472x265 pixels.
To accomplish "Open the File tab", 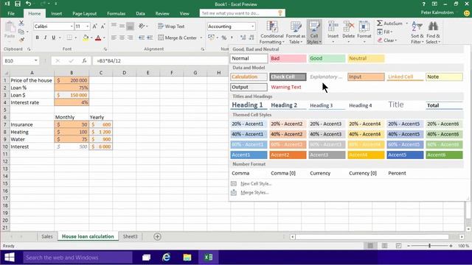I will point(11,13).
